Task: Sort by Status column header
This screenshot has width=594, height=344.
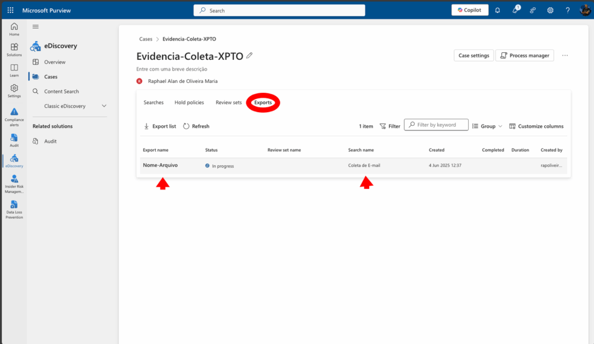Action: tap(211, 150)
